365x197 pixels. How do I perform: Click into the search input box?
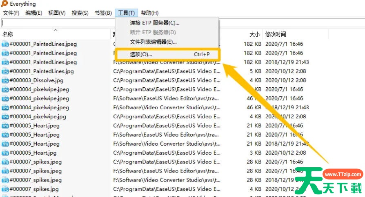(57, 23)
